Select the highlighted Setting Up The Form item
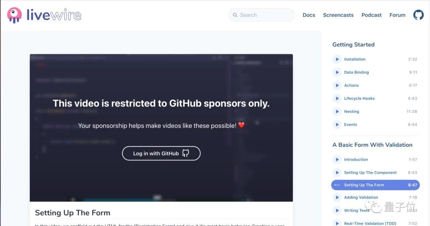Image resolution: width=430 pixels, height=226 pixels. (x=375, y=185)
